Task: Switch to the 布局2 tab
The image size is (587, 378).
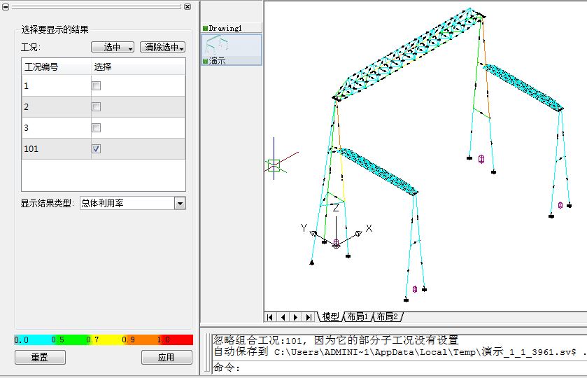Action: pos(386,317)
